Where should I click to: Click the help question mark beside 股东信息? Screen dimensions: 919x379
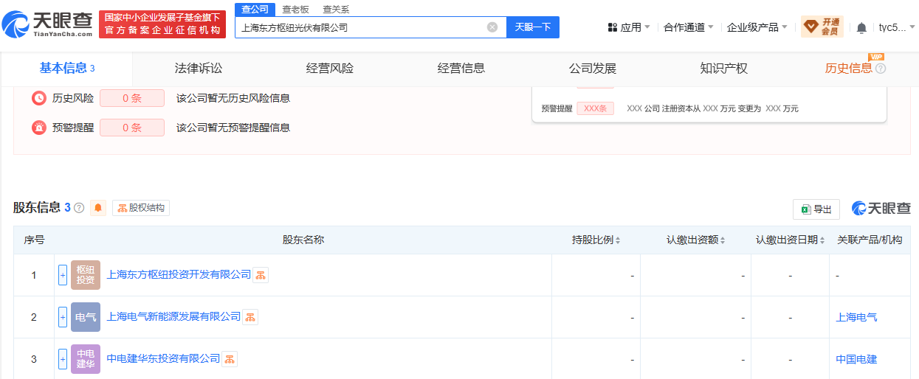79,208
